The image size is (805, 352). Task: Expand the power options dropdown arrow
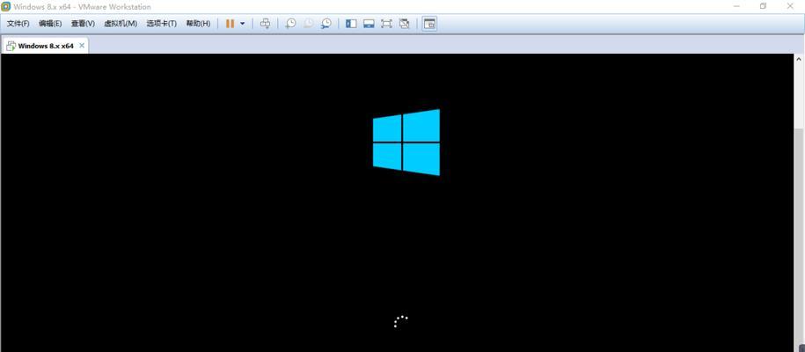pos(242,24)
